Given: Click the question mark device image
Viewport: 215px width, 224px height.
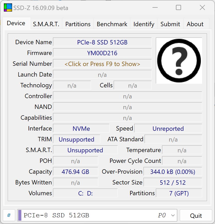Looking at the screenshot, I should [x=179, y=61].
